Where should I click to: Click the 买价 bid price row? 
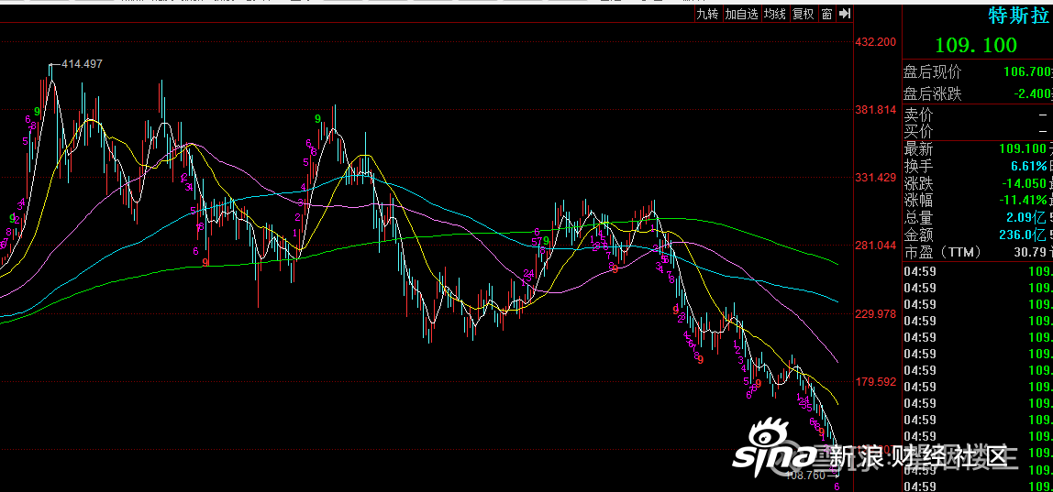click(978, 131)
